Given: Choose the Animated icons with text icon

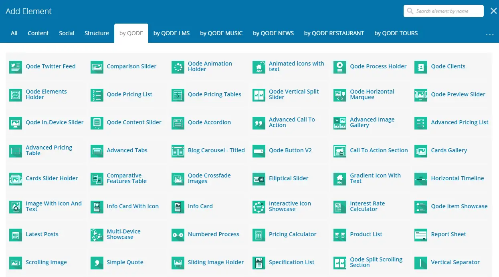Looking at the screenshot, I should [x=259, y=67].
